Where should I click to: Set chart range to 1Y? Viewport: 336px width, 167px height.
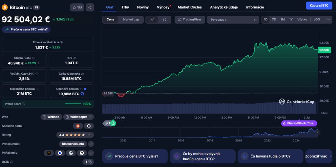pos(291,19)
